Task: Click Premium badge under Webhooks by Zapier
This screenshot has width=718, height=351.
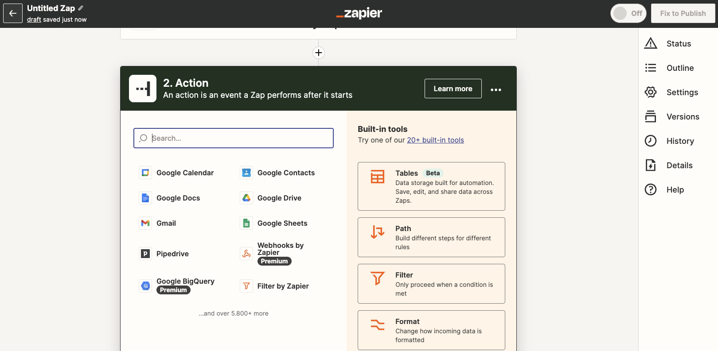Action: [x=274, y=261]
